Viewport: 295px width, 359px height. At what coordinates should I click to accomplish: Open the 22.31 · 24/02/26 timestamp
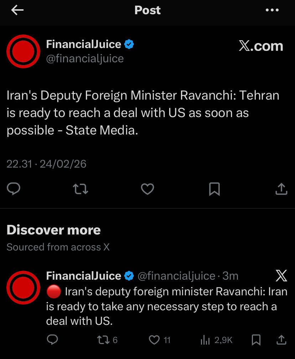coord(47,164)
